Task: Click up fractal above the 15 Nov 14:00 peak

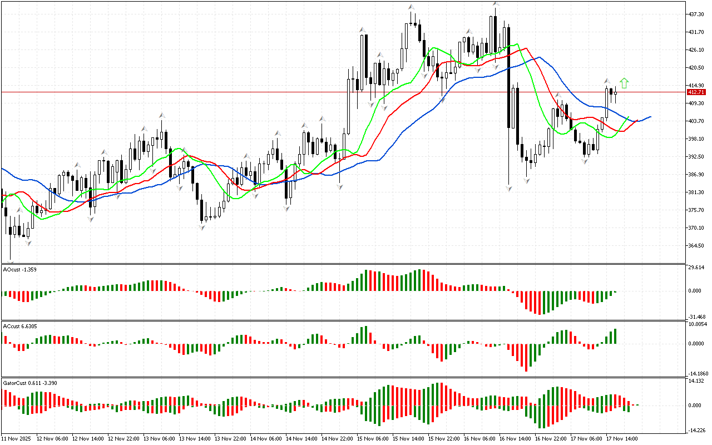Action: coord(411,7)
